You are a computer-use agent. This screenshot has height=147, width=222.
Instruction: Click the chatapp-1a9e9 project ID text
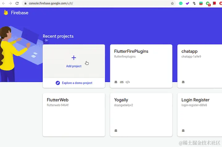191,56
